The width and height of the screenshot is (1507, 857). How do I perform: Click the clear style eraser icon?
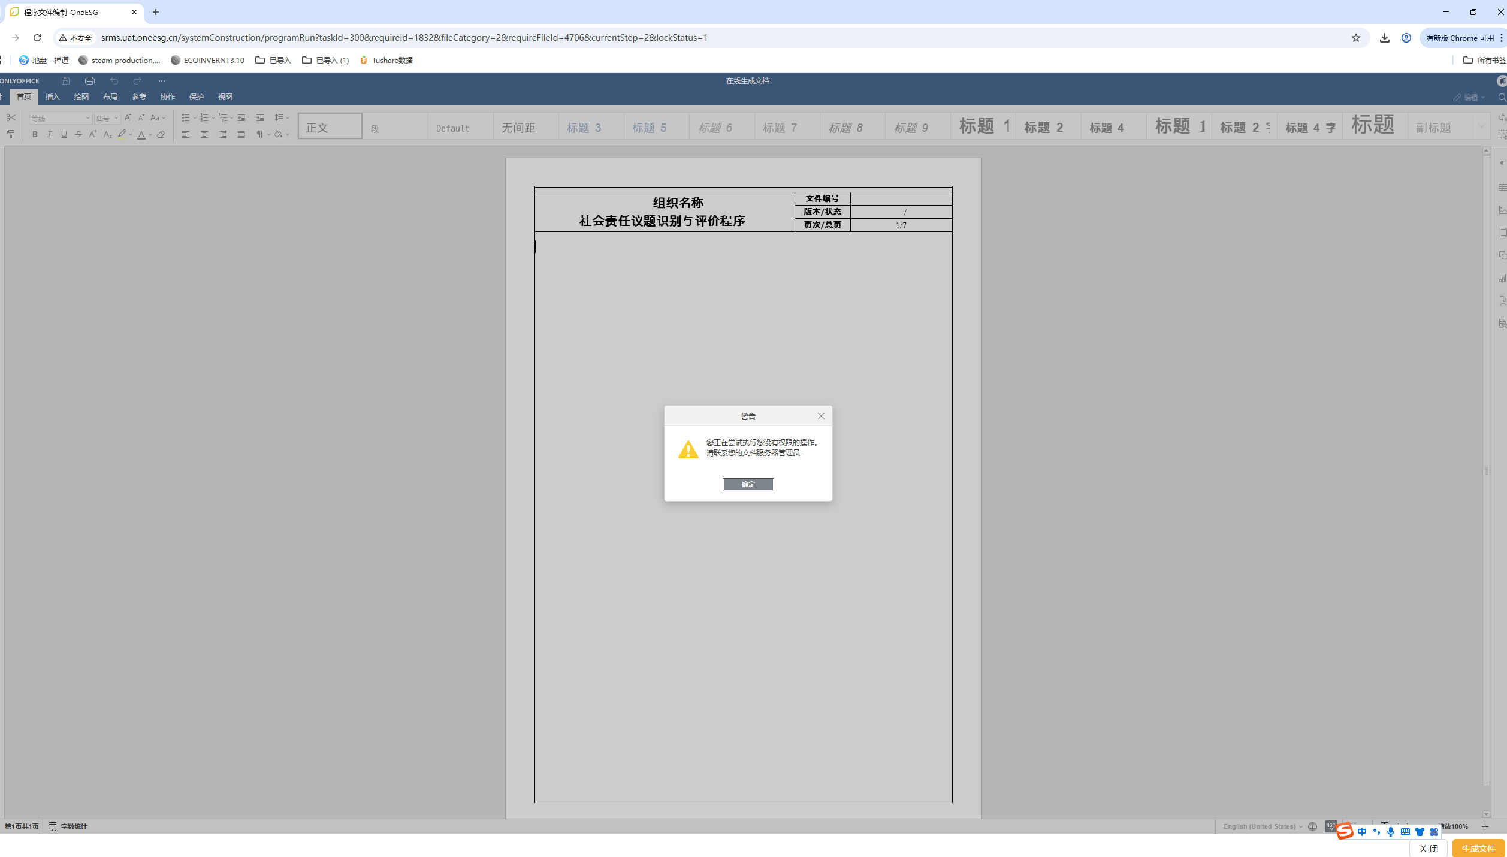pyautogui.click(x=161, y=135)
